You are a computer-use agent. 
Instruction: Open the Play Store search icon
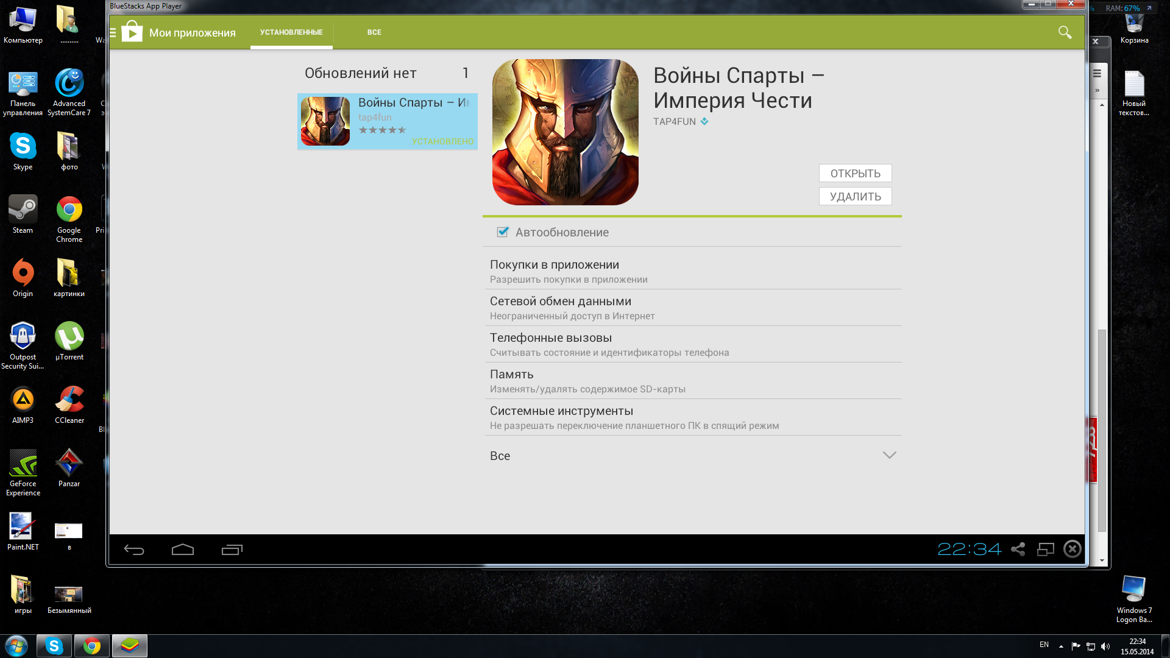(1065, 32)
